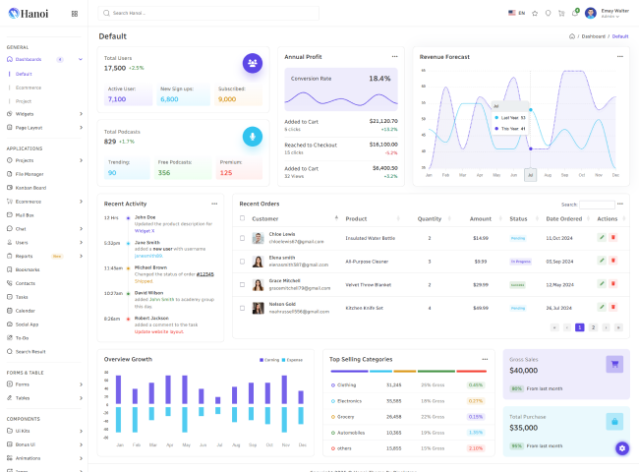Open the EN language dropdown

click(517, 13)
